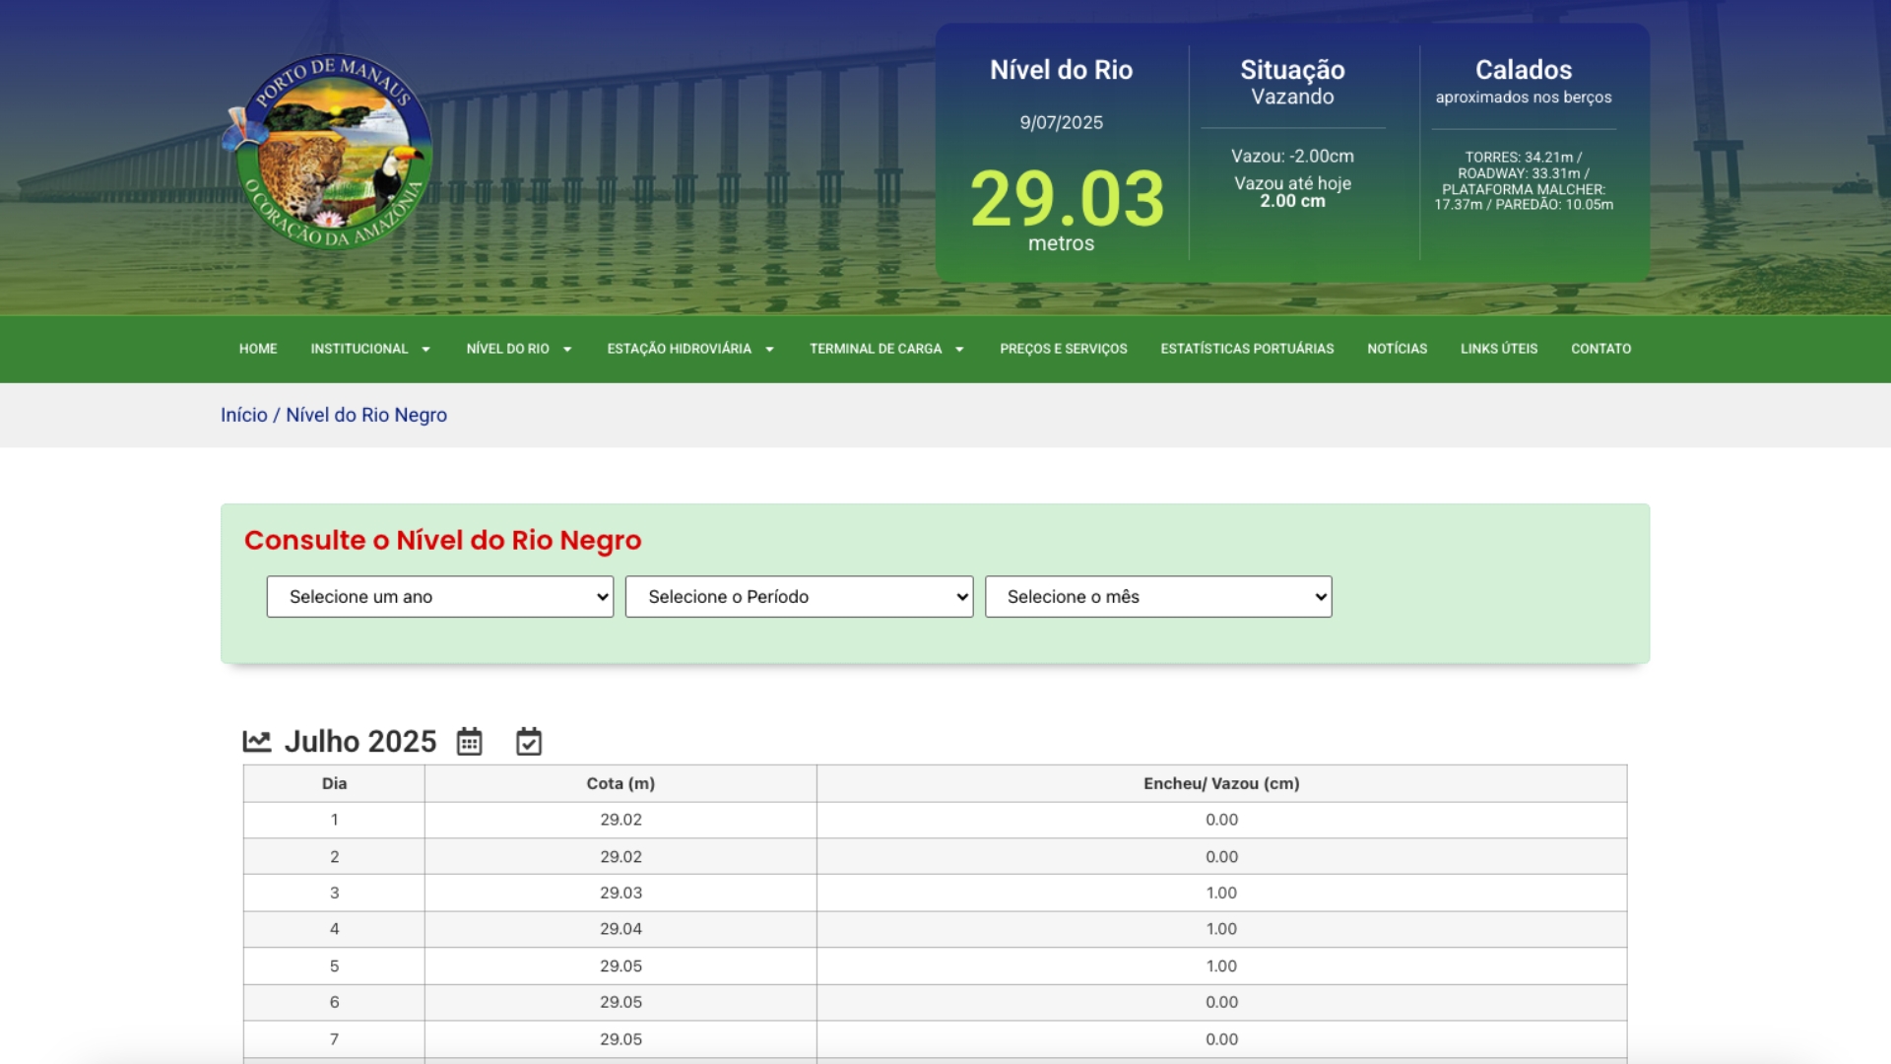The height and width of the screenshot is (1064, 1891).
Task: Click the calendar grid icon beside Julho 2025
Action: pyautogui.click(x=469, y=742)
